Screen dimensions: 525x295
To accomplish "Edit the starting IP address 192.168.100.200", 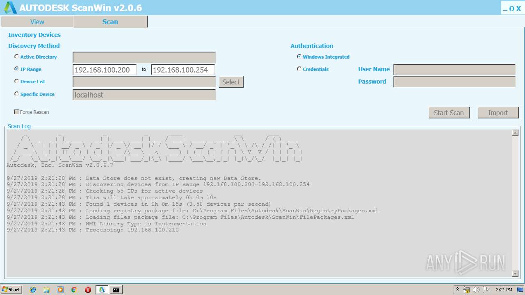I will [105, 70].
